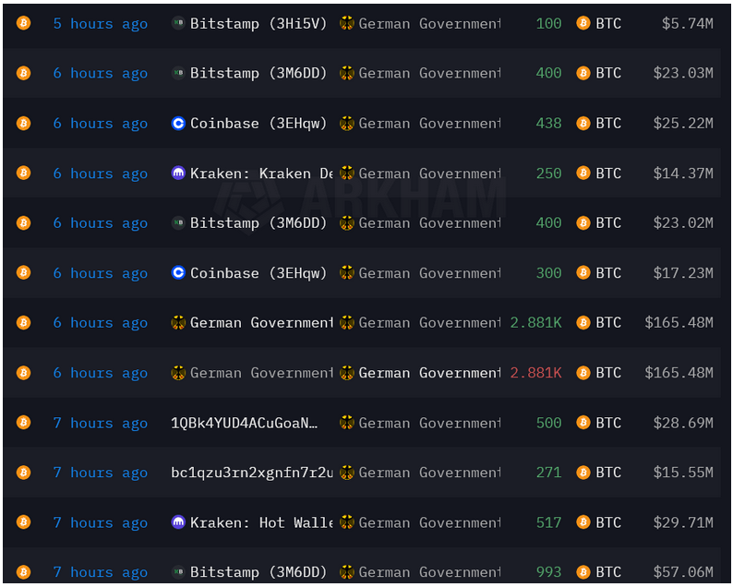The image size is (733, 587).
Task: Click the value '$57.06M'
Action: point(683,572)
